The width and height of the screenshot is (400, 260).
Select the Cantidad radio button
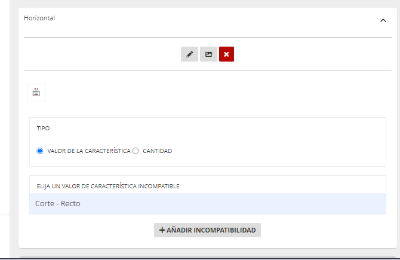136,151
